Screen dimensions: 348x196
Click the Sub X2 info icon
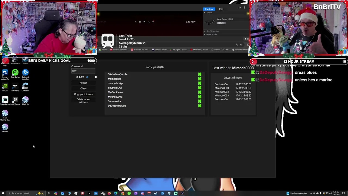(87, 77)
